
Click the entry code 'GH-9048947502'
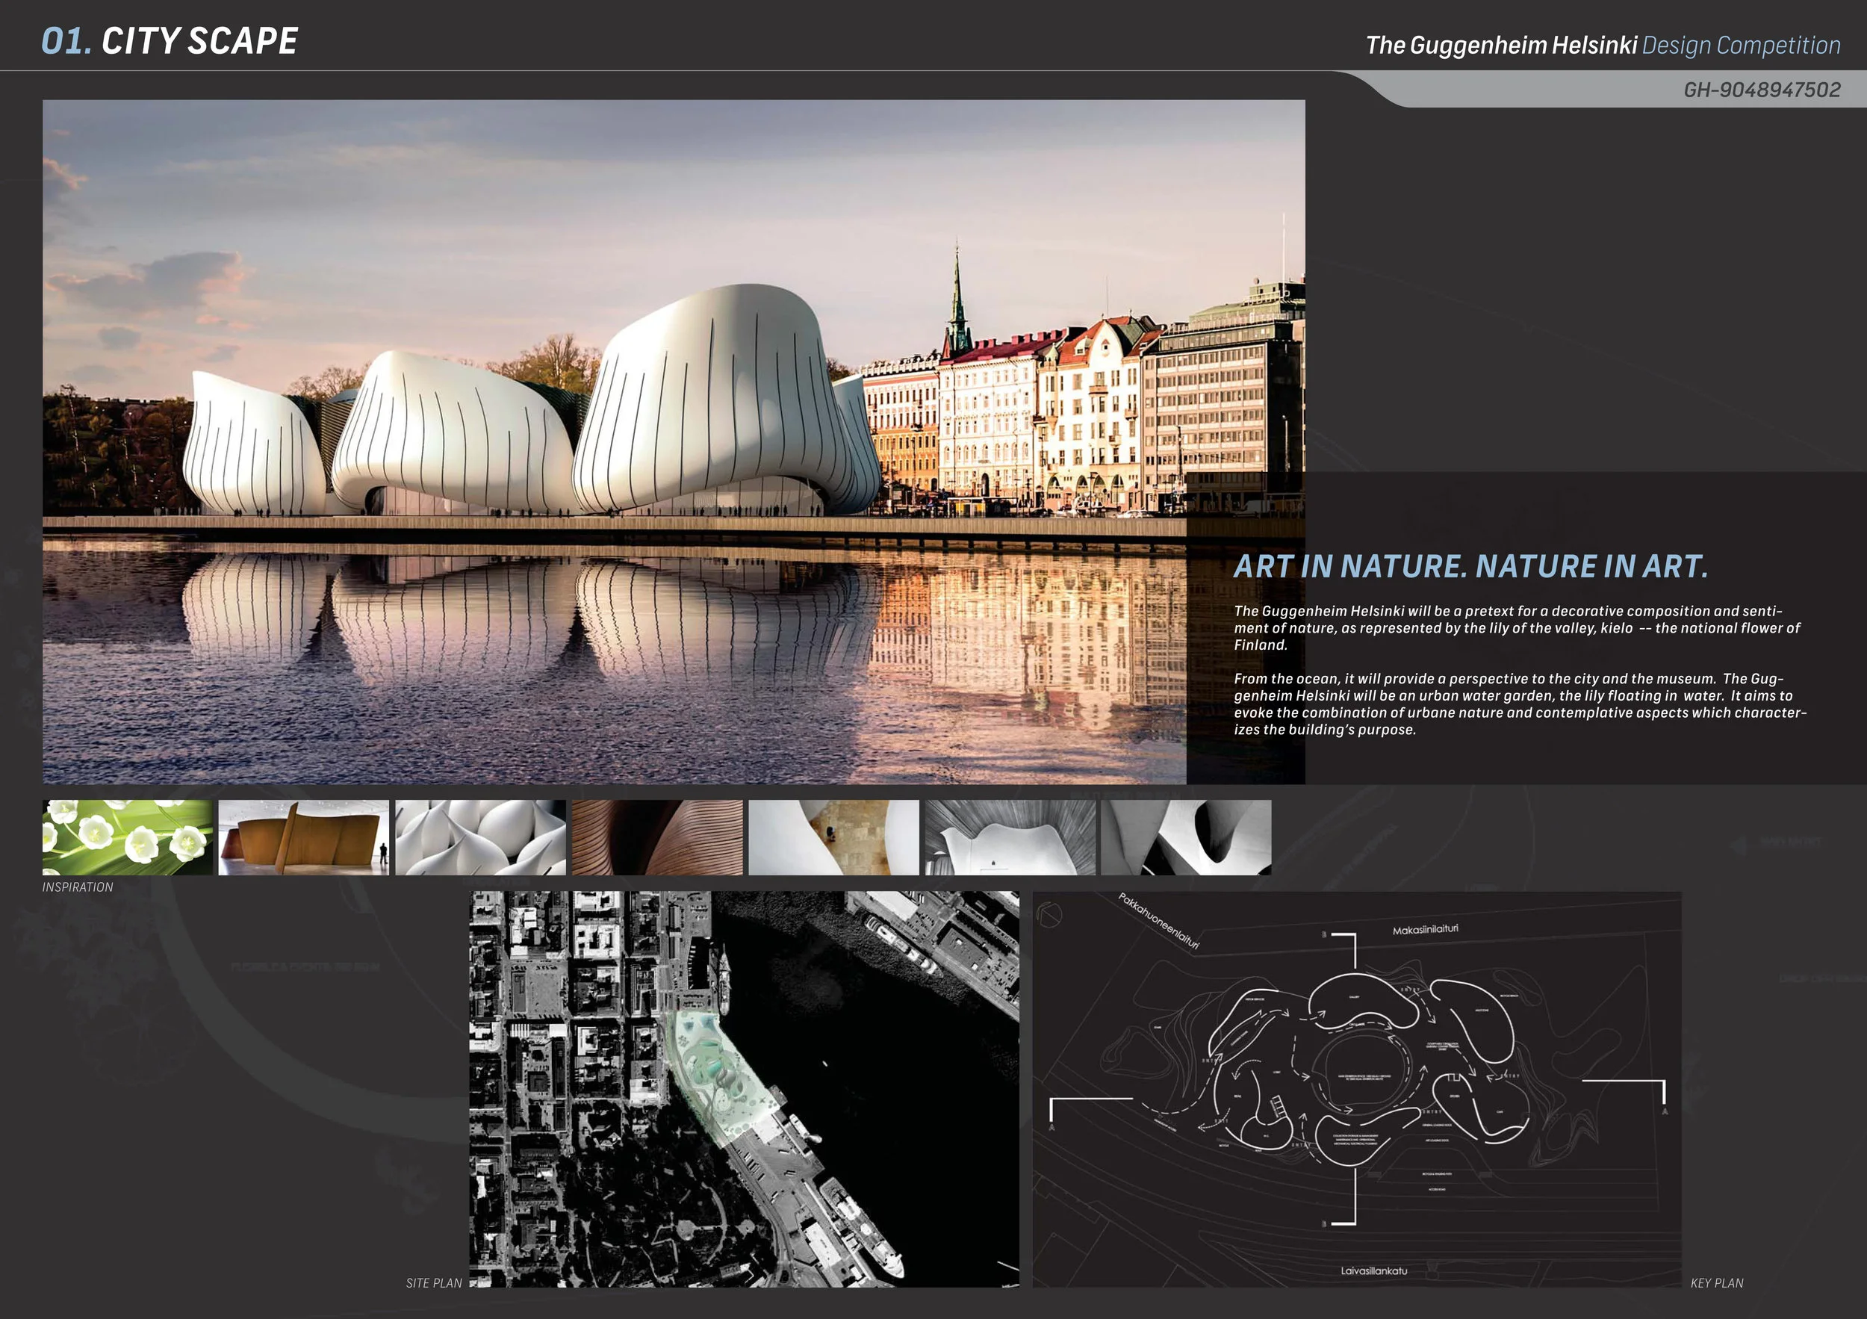click(1762, 90)
